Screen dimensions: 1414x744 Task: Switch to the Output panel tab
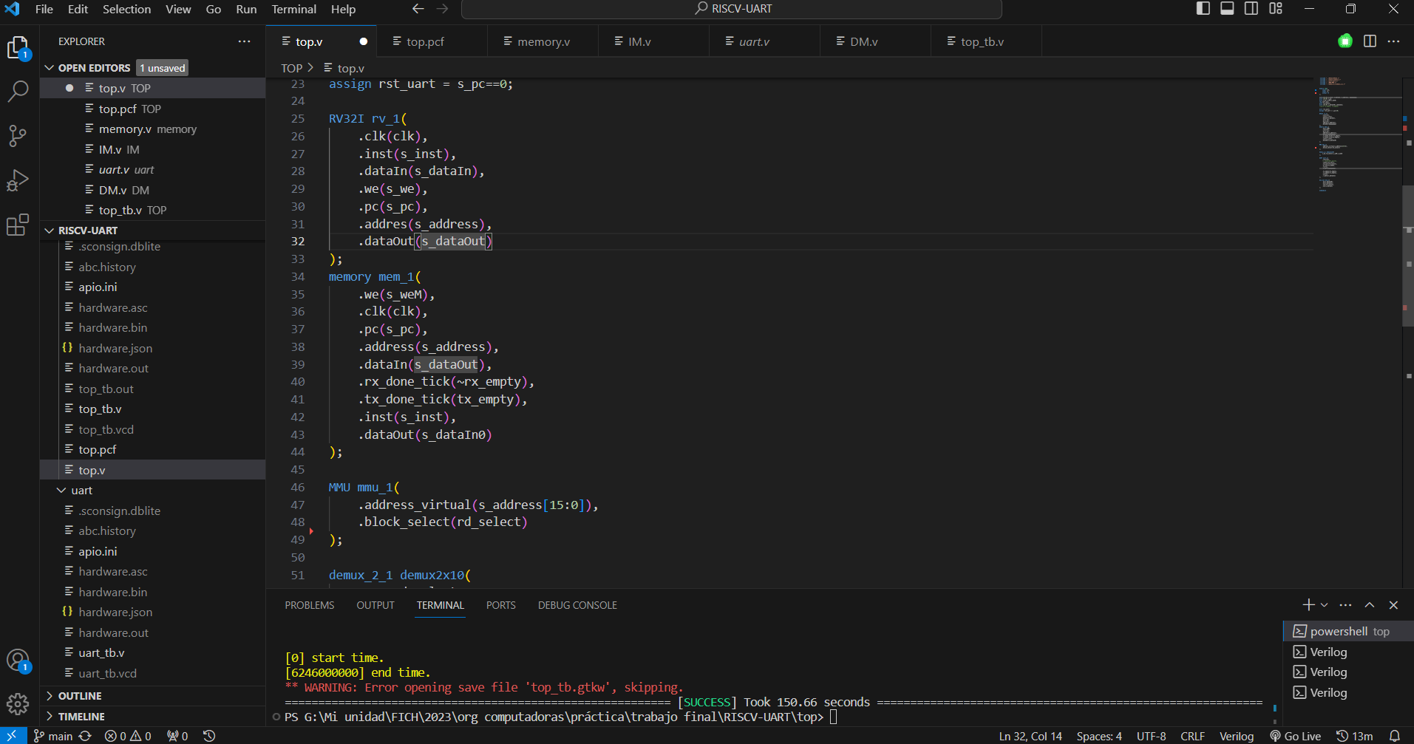pyautogui.click(x=375, y=605)
